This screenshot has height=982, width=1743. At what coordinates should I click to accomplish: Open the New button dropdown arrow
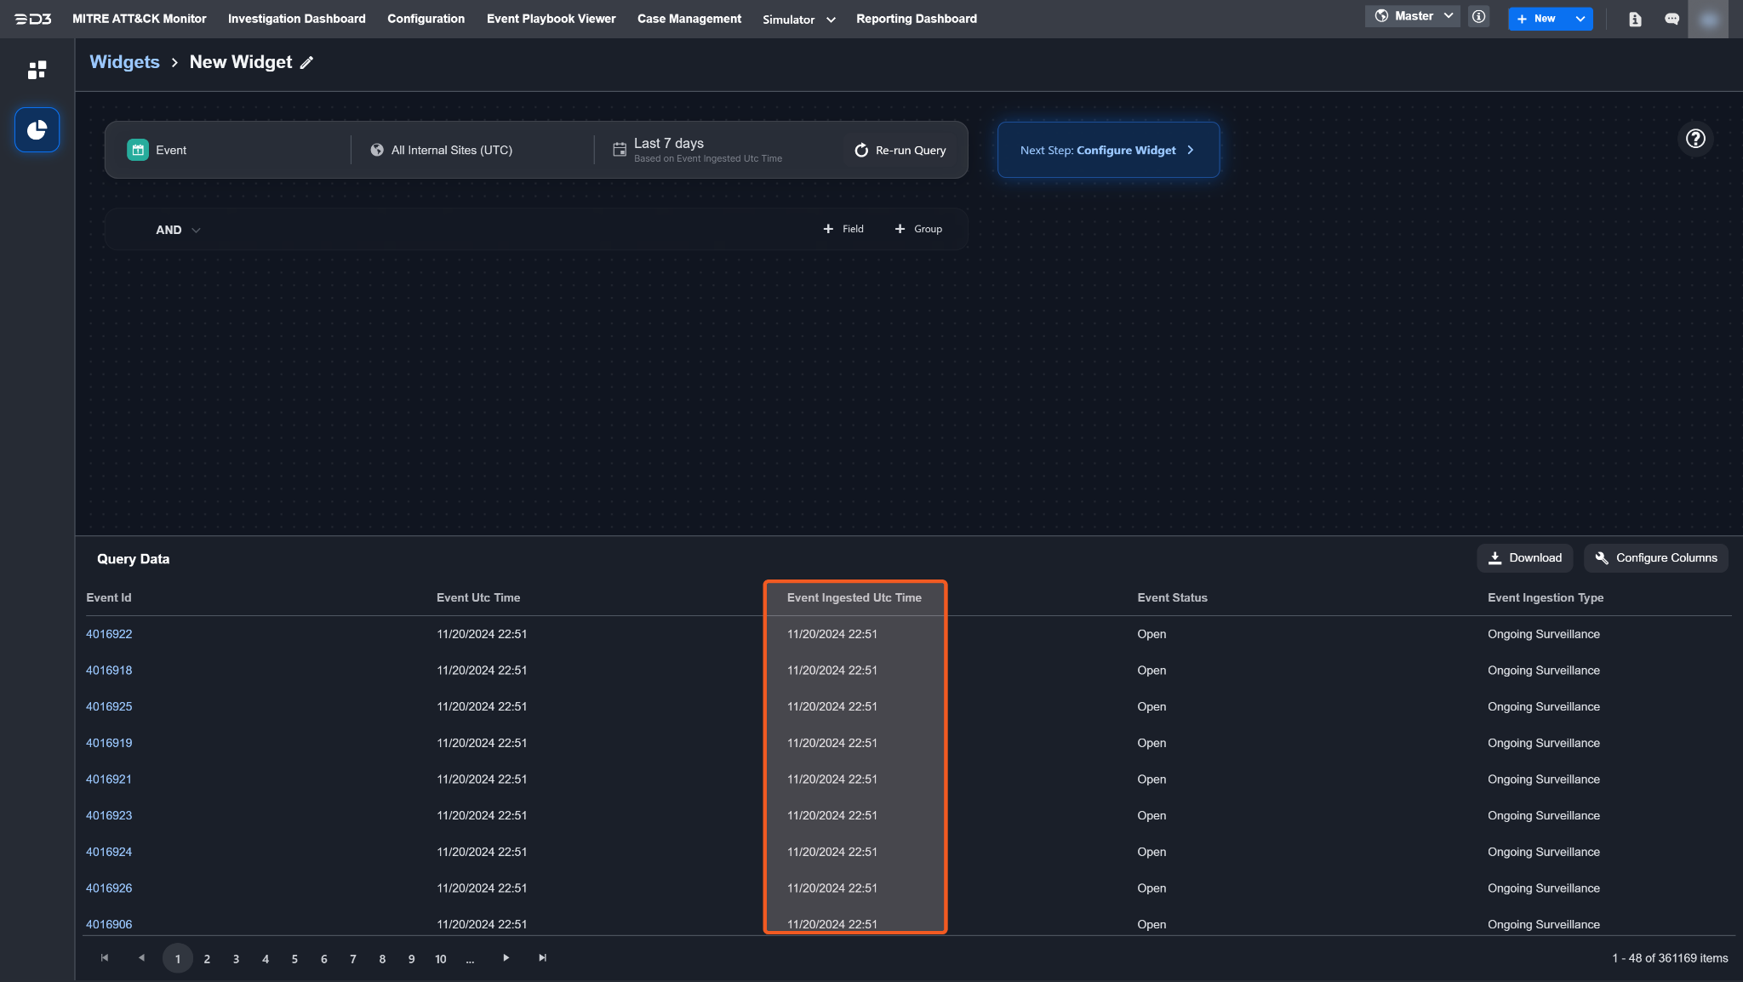(1580, 19)
